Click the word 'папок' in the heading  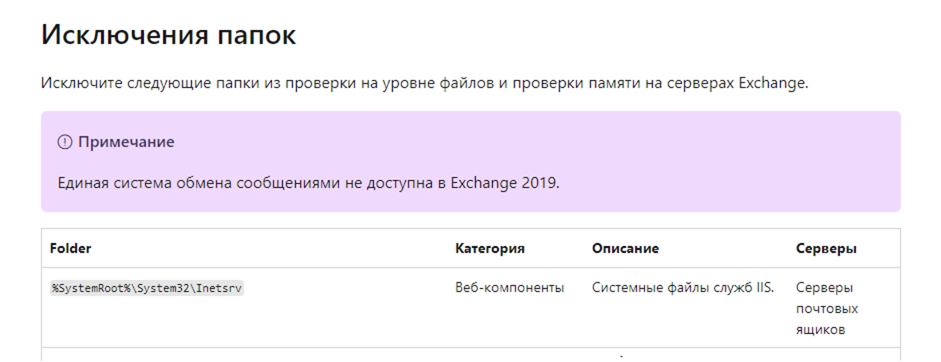click(257, 35)
